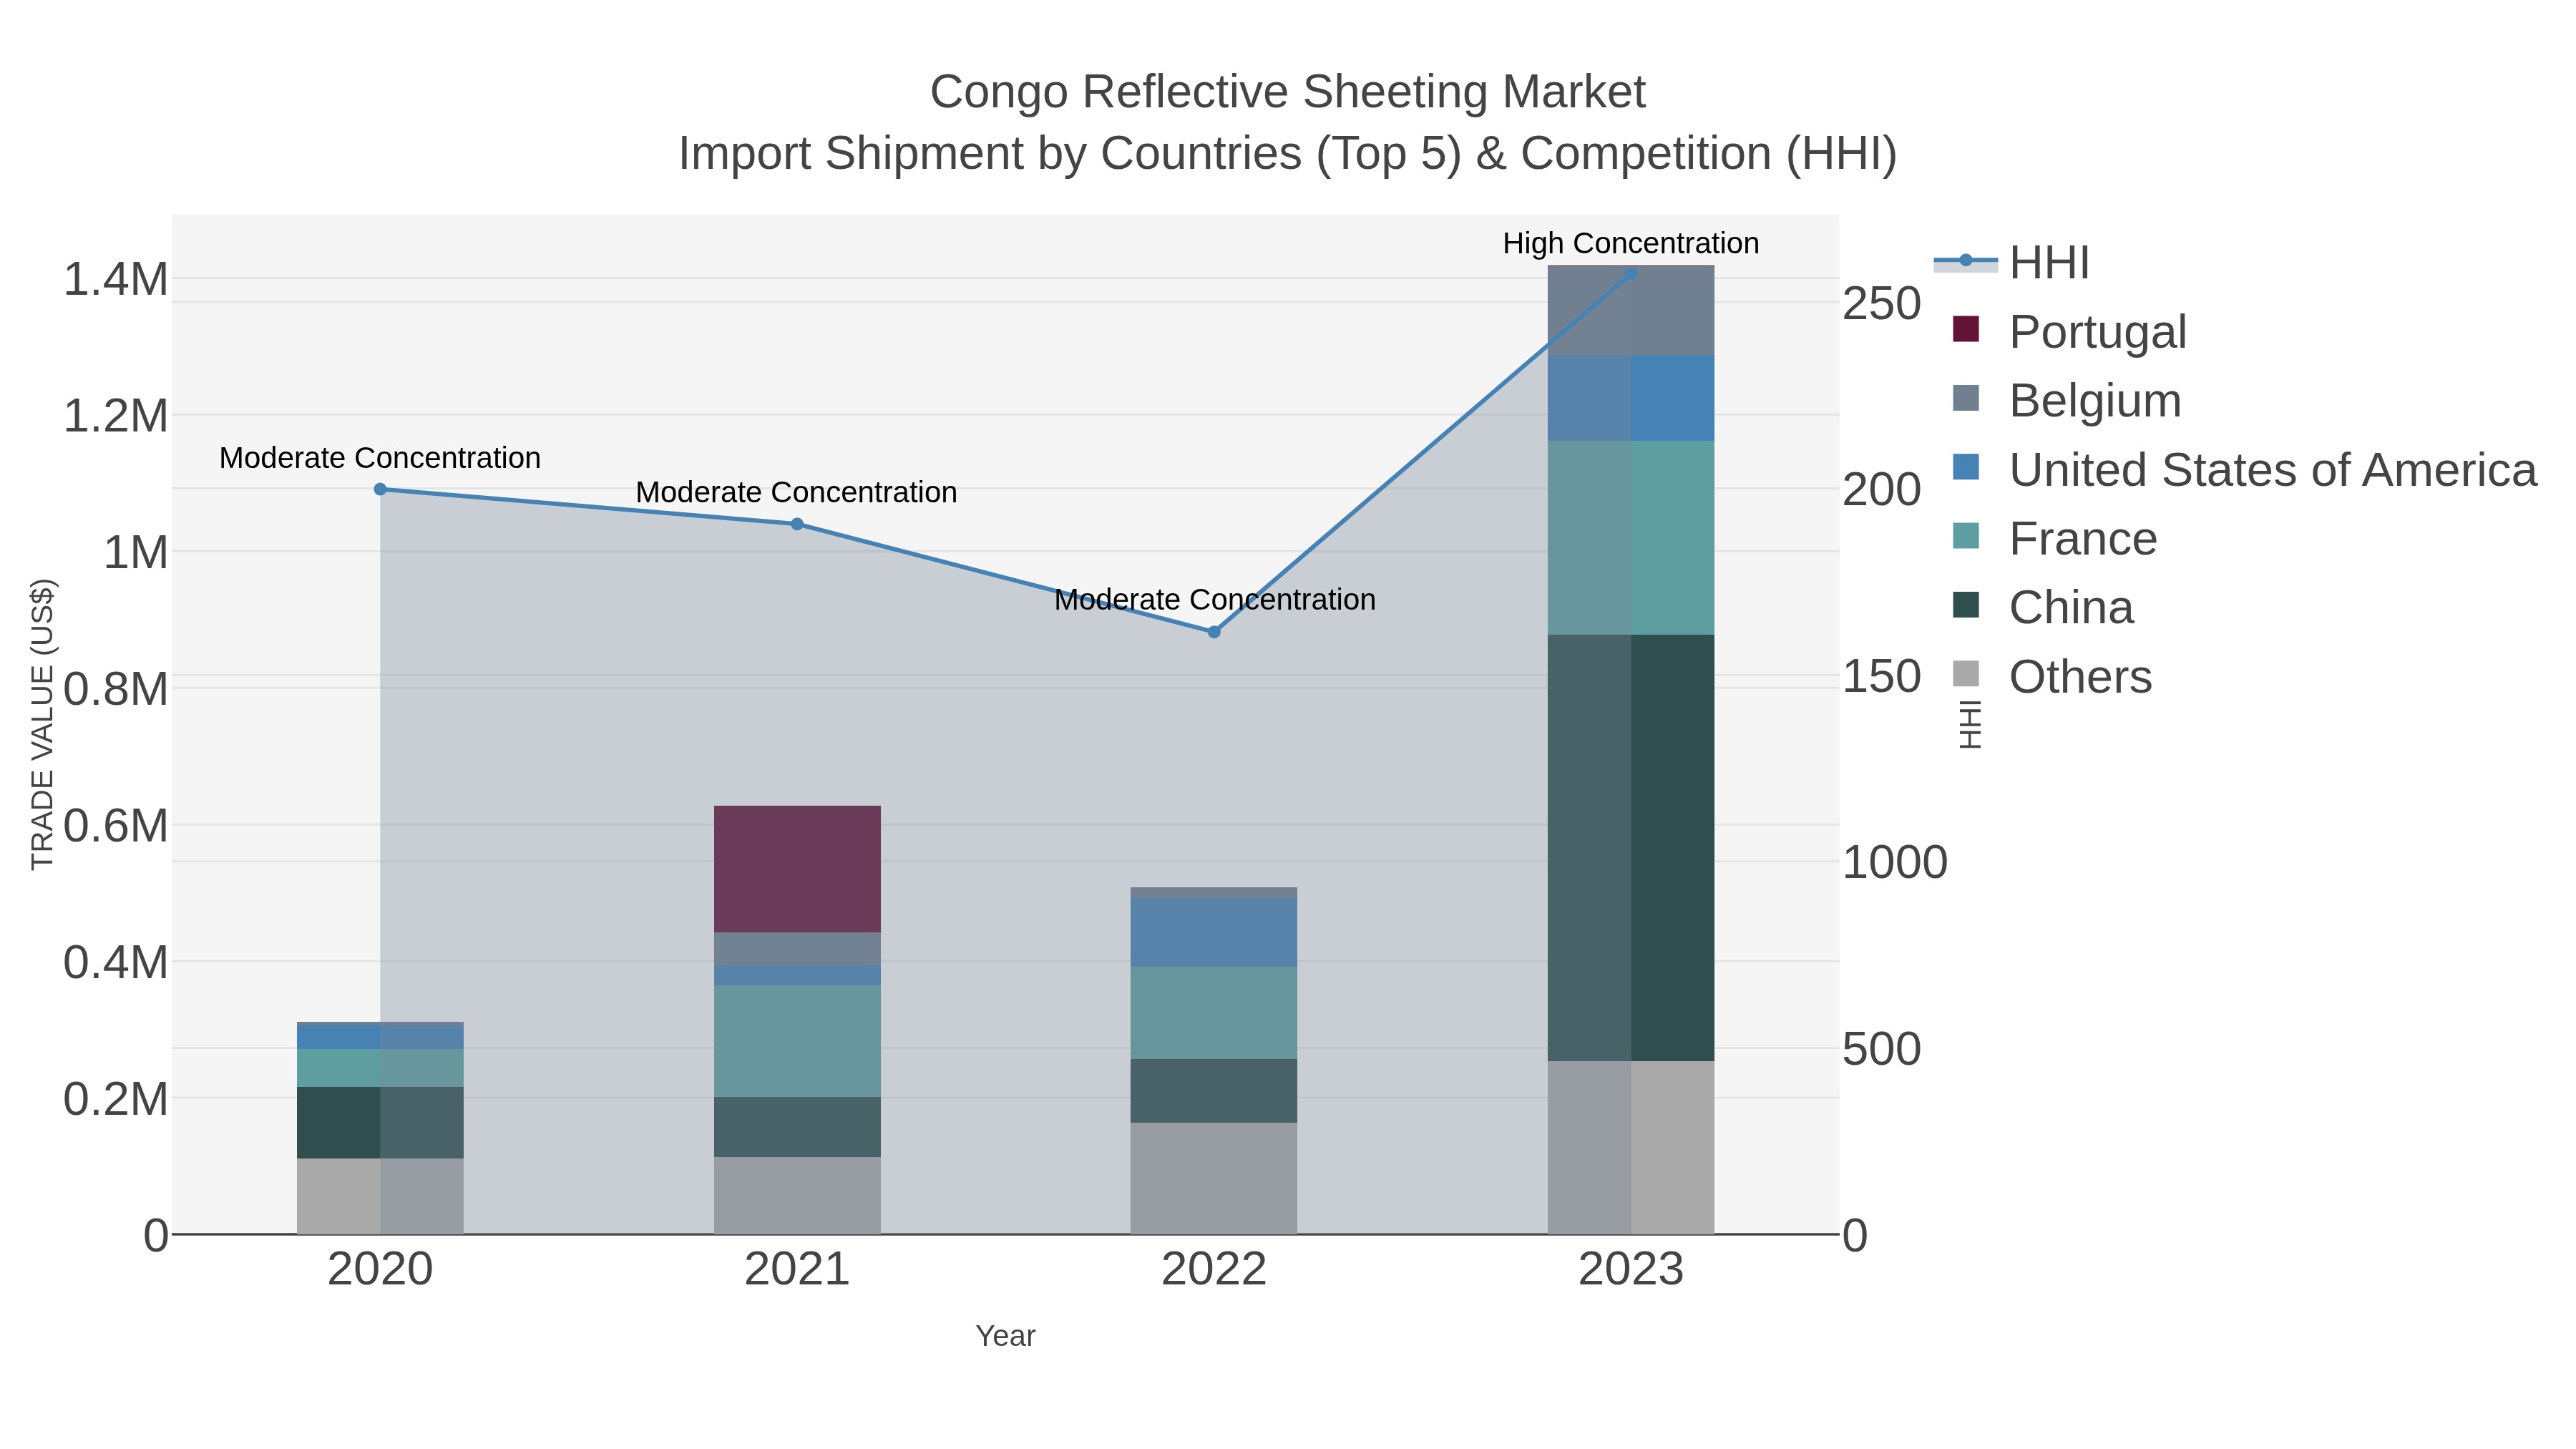Click the 500 right-axis tick label
The height and width of the screenshot is (1449, 2576).
1881,1049
